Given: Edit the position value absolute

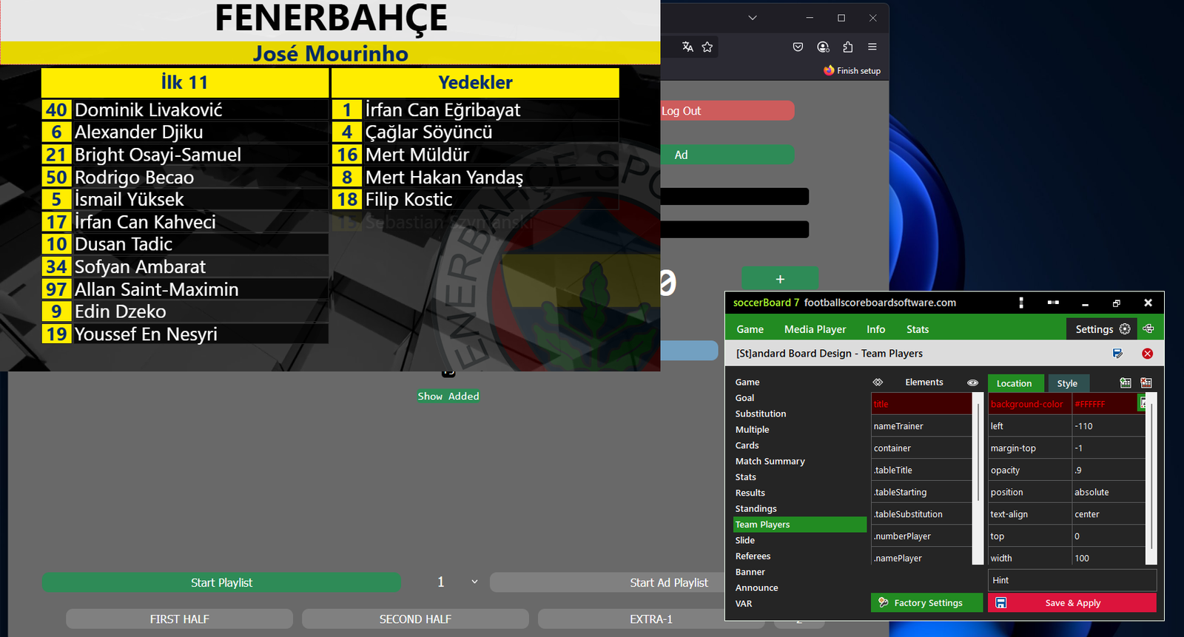Looking at the screenshot, I should coord(1109,492).
